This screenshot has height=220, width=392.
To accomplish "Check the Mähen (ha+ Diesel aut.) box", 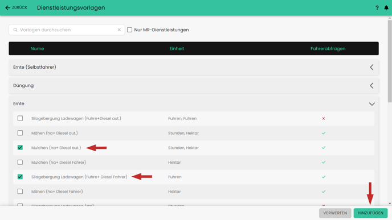I will pyautogui.click(x=20, y=133).
